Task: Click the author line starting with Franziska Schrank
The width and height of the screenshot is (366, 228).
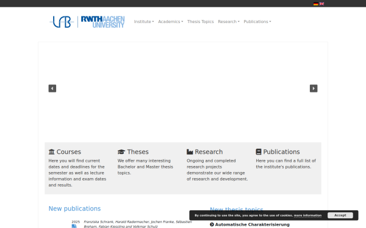Action: tap(138, 222)
